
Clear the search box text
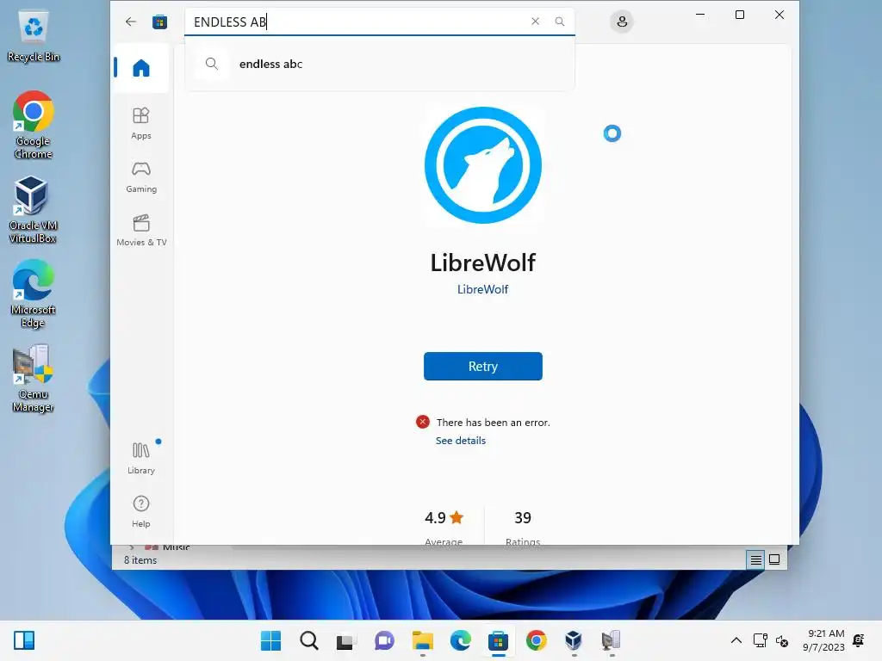click(x=535, y=22)
